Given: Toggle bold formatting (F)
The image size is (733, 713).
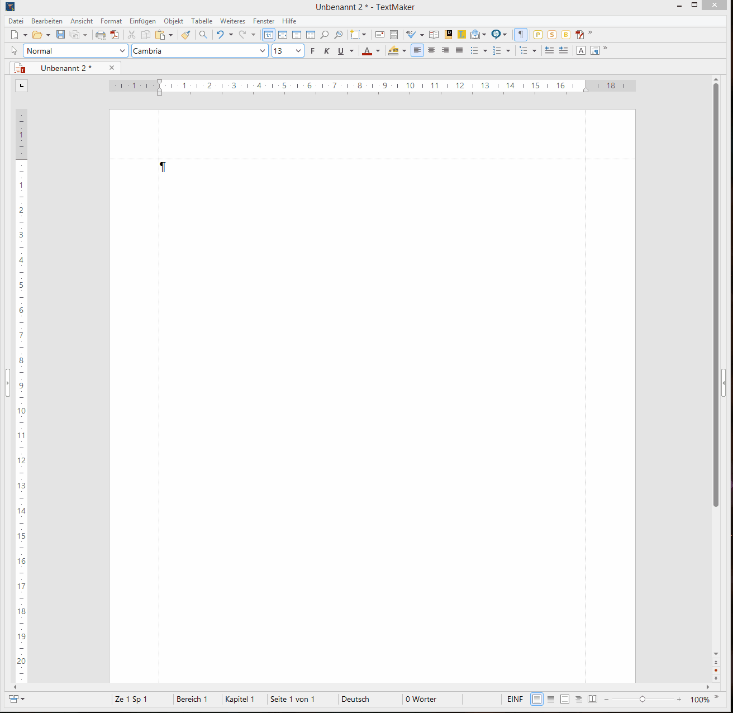Looking at the screenshot, I should pos(312,51).
